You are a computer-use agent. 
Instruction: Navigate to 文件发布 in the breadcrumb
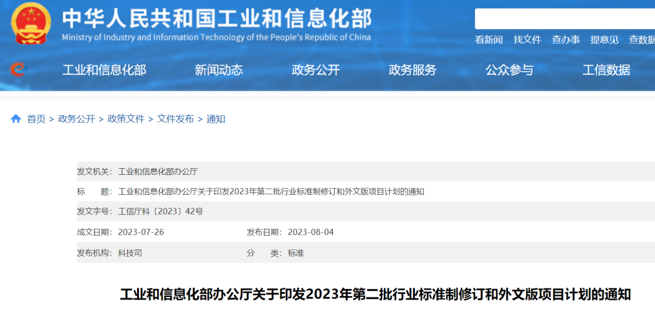pyautogui.click(x=175, y=119)
